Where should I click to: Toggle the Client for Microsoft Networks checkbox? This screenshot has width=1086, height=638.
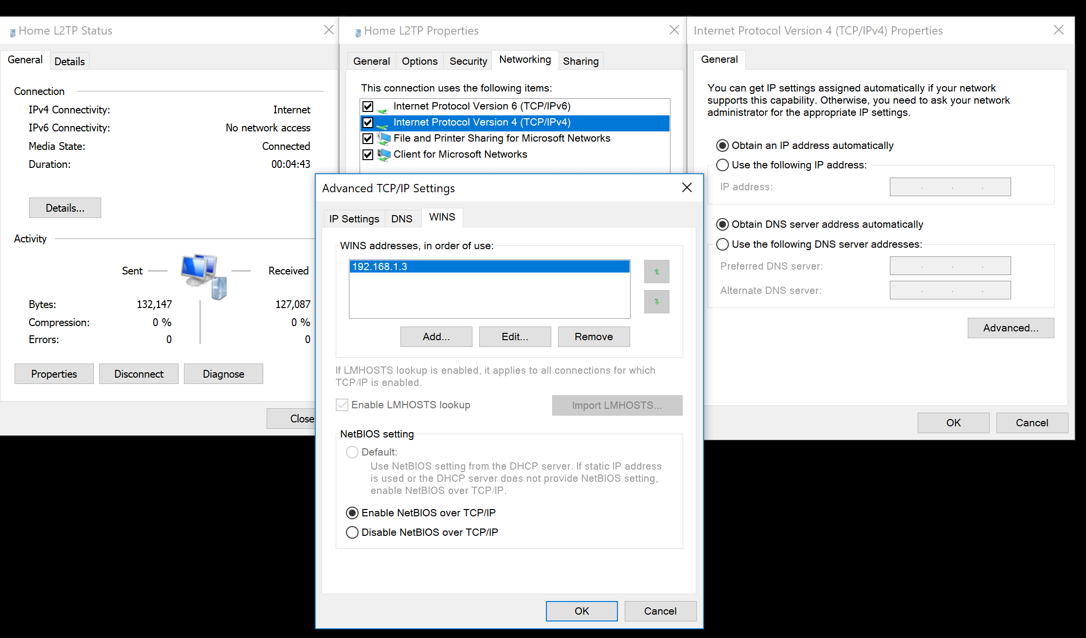pos(368,155)
